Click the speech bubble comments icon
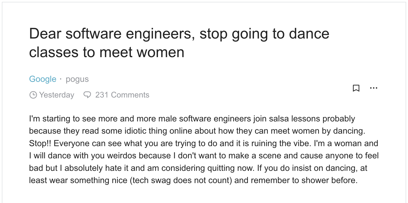Image resolution: width=408 pixels, height=203 pixels. [87, 95]
